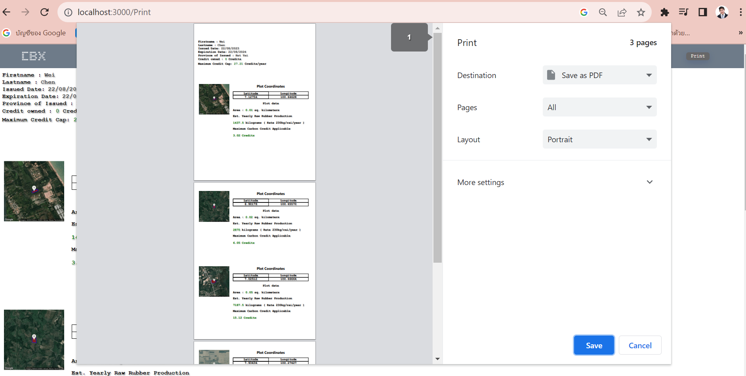Click the print preview scrollbar thumb
This screenshot has height=376, width=746.
[437, 148]
